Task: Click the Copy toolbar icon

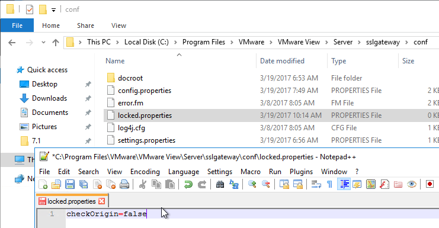Action: [x=156, y=184]
